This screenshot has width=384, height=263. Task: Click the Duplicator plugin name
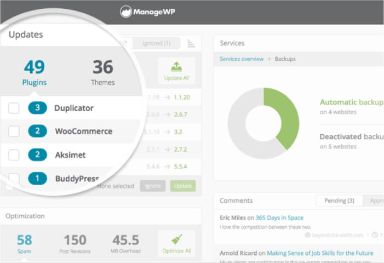coord(74,108)
